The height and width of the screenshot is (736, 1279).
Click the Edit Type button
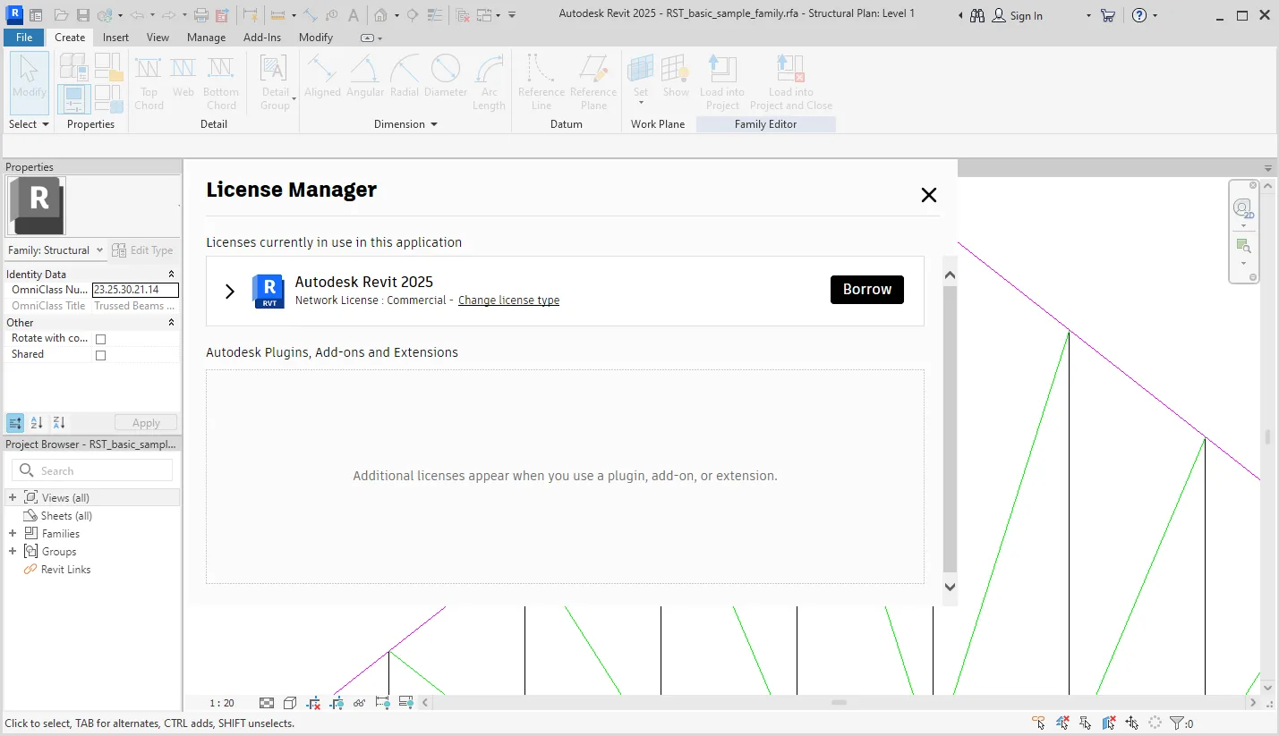pyautogui.click(x=143, y=250)
